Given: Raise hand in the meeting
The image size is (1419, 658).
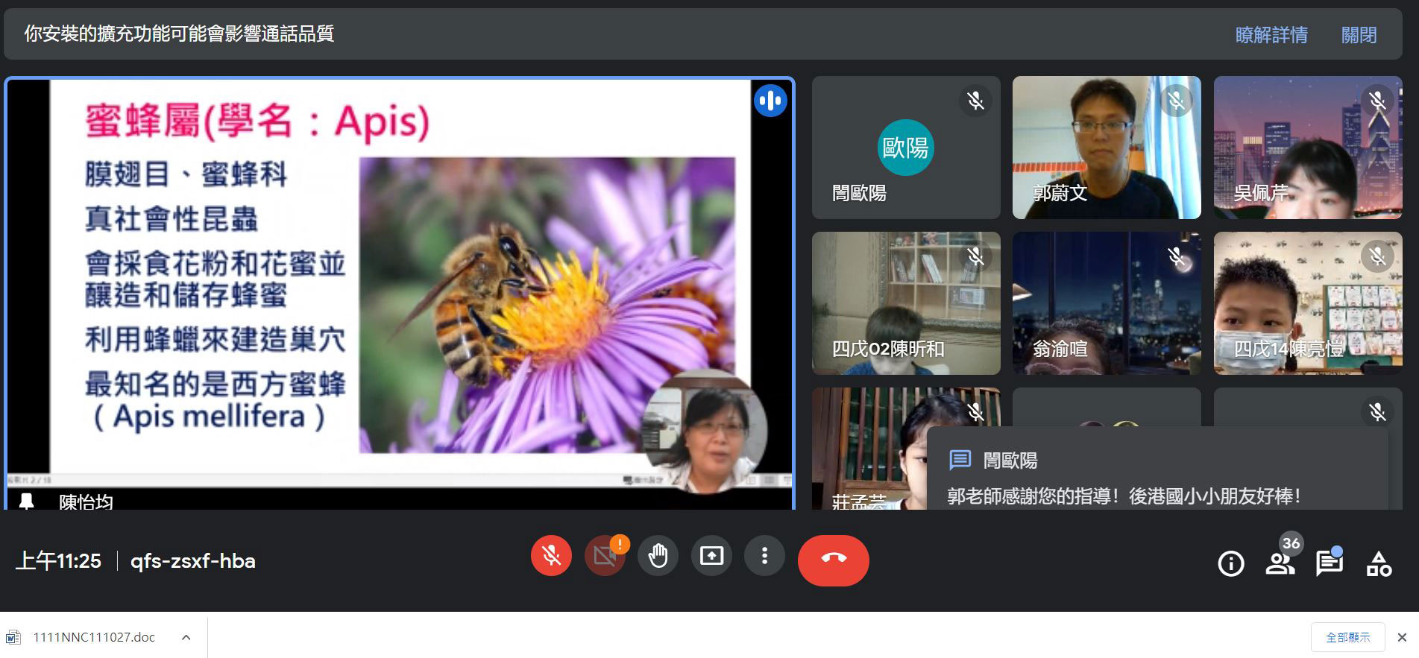Looking at the screenshot, I should pyautogui.click(x=658, y=556).
